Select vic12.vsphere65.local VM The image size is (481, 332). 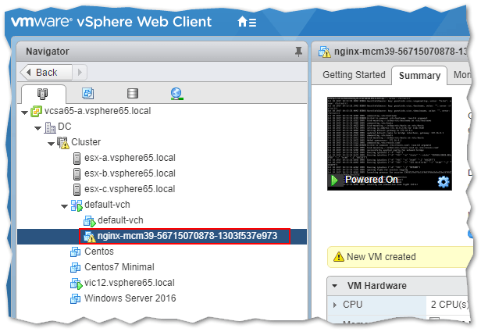click(x=130, y=283)
